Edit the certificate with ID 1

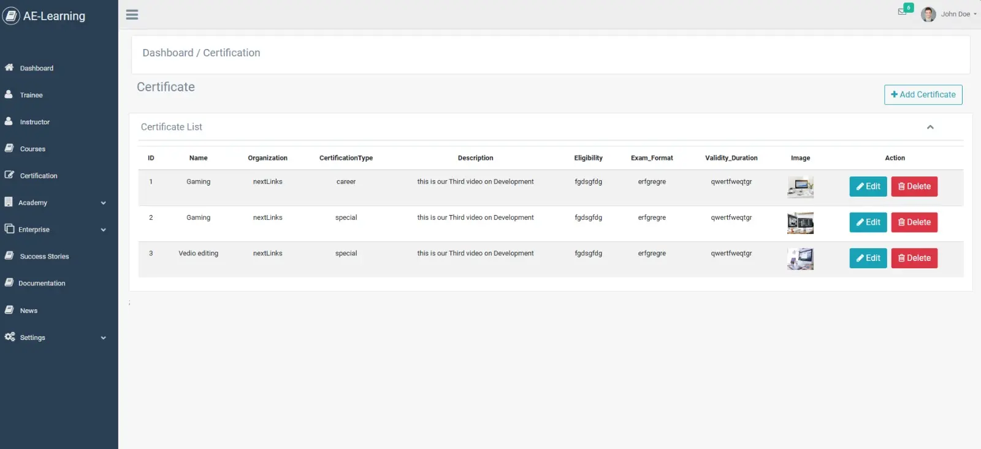pyautogui.click(x=868, y=187)
